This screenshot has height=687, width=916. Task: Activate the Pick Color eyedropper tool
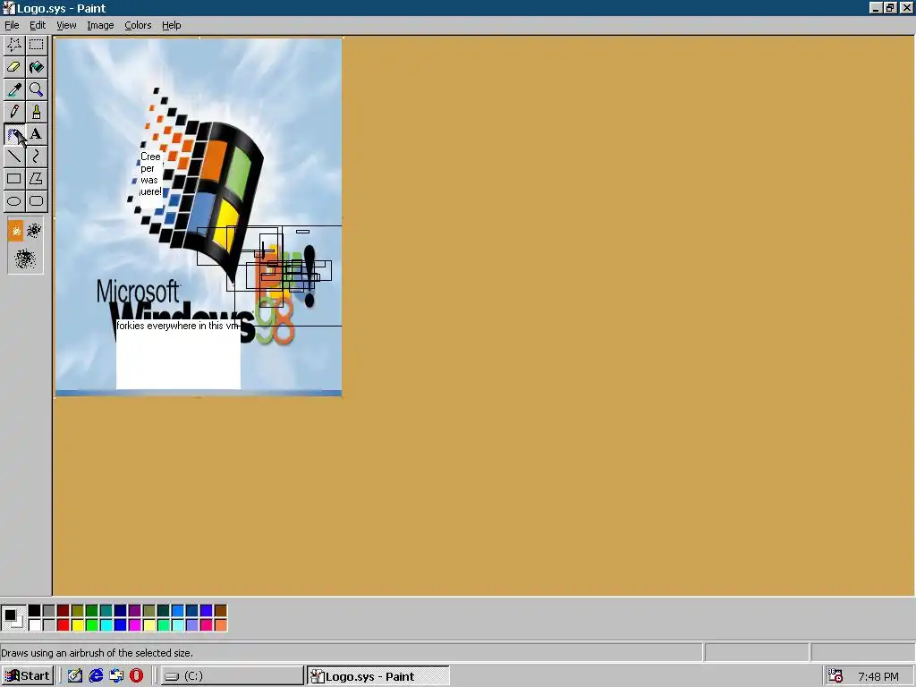pyautogui.click(x=14, y=89)
